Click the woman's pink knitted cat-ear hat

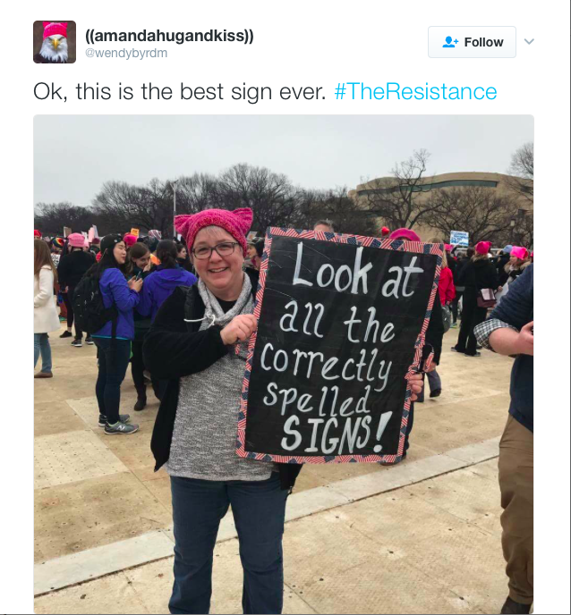pos(215,228)
